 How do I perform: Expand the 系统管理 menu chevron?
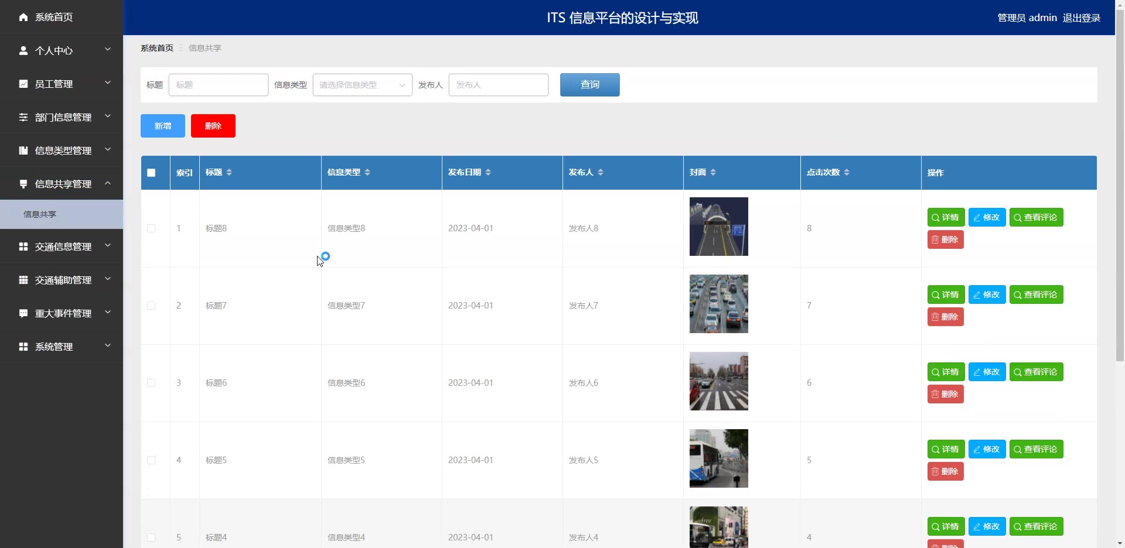tap(108, 346)
